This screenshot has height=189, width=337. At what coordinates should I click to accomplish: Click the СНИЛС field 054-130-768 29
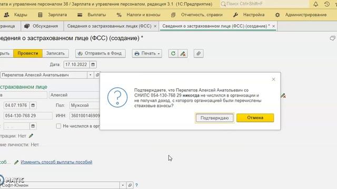28,115
